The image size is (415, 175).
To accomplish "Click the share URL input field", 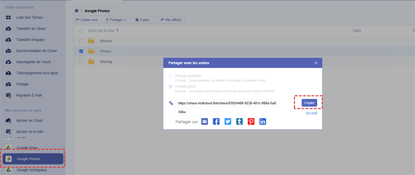I will coord(226,103).
